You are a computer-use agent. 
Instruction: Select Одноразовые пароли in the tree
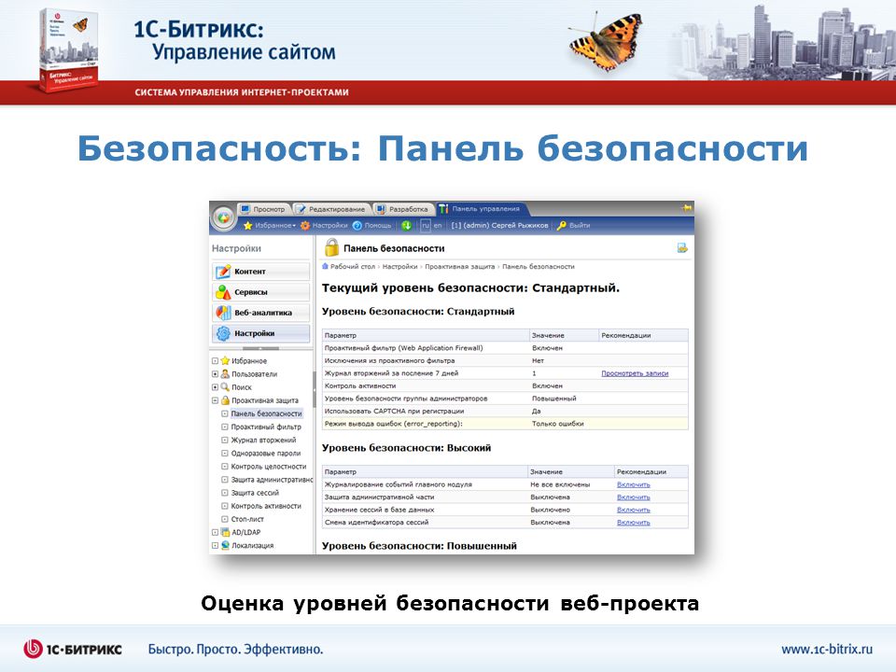tap(266, 454)
